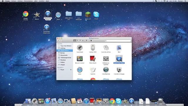Select TextEdit app icon
Screen dimensions: 188x106
pyautogui.click(x=93, y=70)
